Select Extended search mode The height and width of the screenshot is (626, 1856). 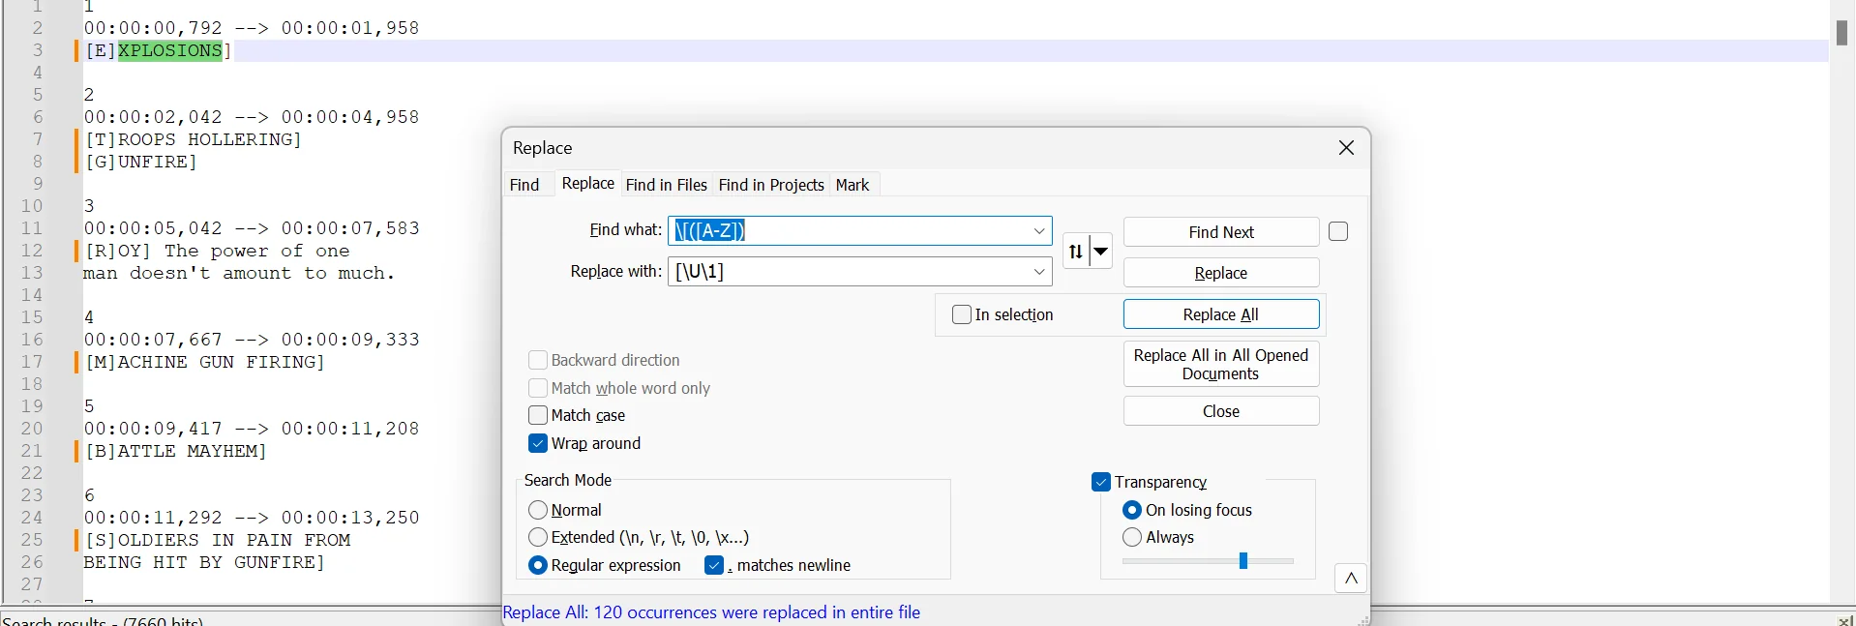pos(538,537)
